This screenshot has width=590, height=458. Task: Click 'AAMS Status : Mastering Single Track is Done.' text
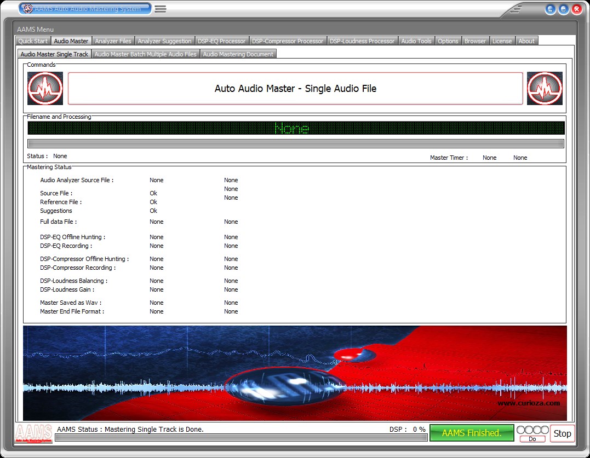point(130,429)
